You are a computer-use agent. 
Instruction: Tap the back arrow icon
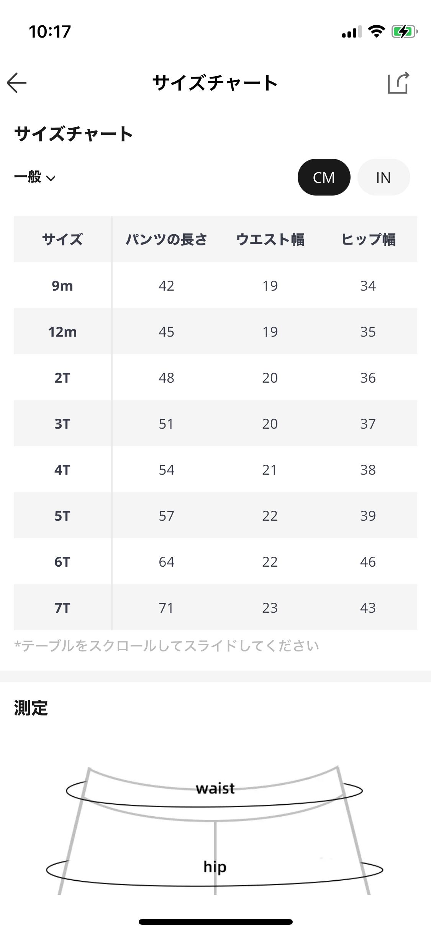(x=17, y=83)
